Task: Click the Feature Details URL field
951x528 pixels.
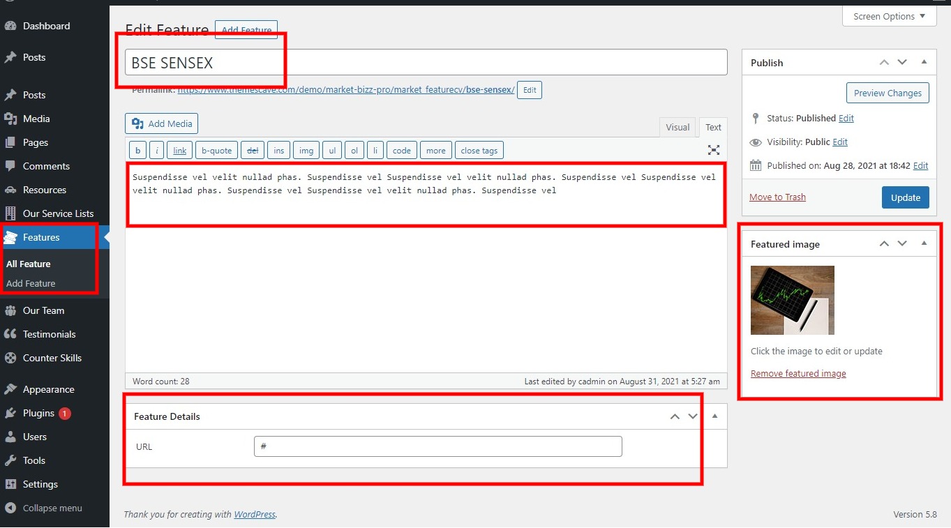Action: pyautogui.click(x=438, y=446)
